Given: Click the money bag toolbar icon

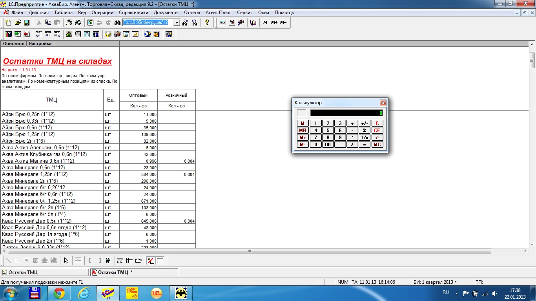Looking at the screenshot, I should 69,34.
